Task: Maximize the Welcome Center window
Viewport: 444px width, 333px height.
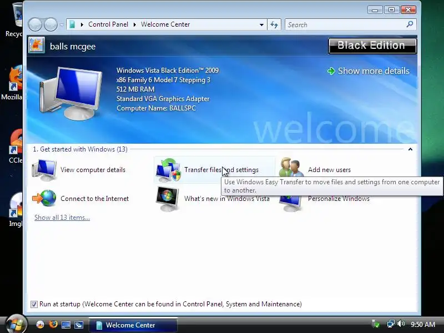Action: pyautogui.click(x=391, y=10)
